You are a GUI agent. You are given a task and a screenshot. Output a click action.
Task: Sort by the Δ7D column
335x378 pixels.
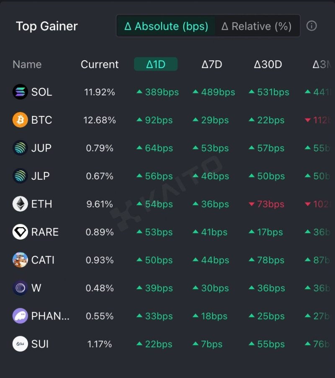[x=212, y=64]
